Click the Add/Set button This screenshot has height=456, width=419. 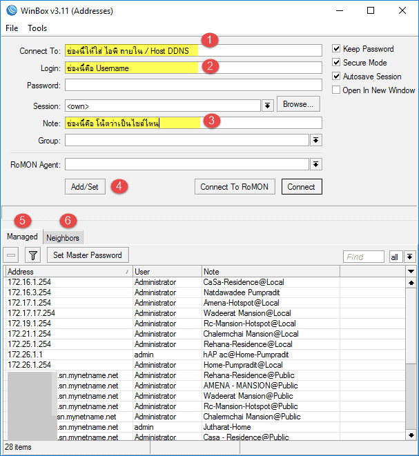pos(85,187)
